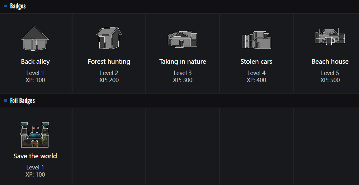Image resolution: width=359 pixels, height=185 pixels.
Task: Select the Taking in nature title text
Action: [183, 62]
